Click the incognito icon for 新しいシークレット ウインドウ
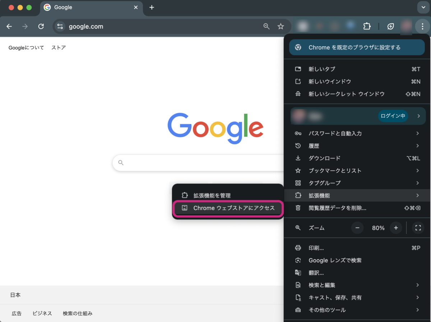 (x=298, y=94)
